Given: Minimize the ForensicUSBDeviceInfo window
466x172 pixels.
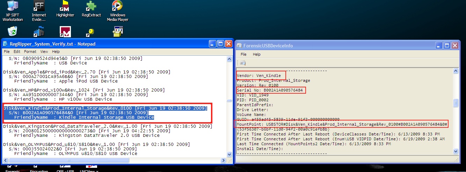Looking at the screenshot, I should coord(439,46).
